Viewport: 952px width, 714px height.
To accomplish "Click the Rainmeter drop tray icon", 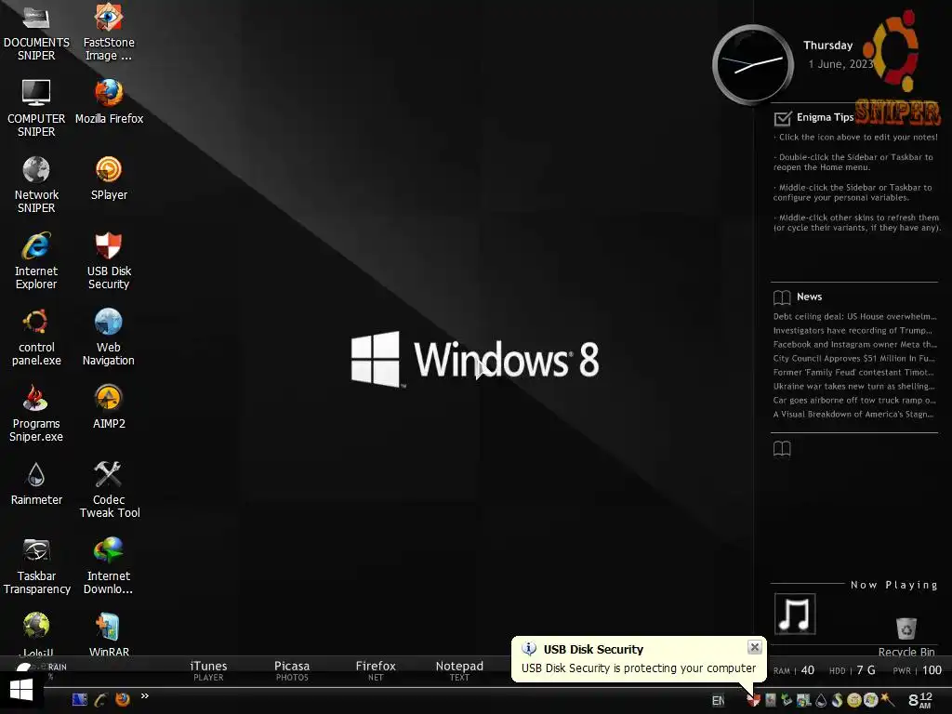I will (820, 701).
